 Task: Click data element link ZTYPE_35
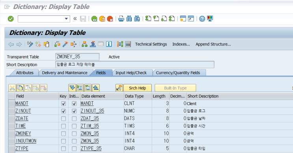pyautogui.click(x=91, y=149)
